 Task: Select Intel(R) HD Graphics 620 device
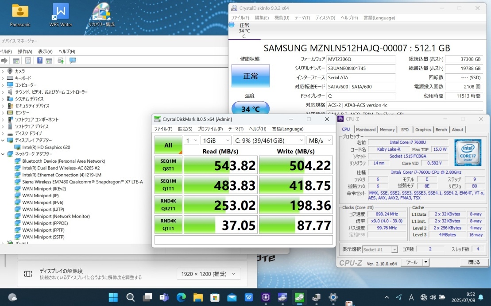46,147
